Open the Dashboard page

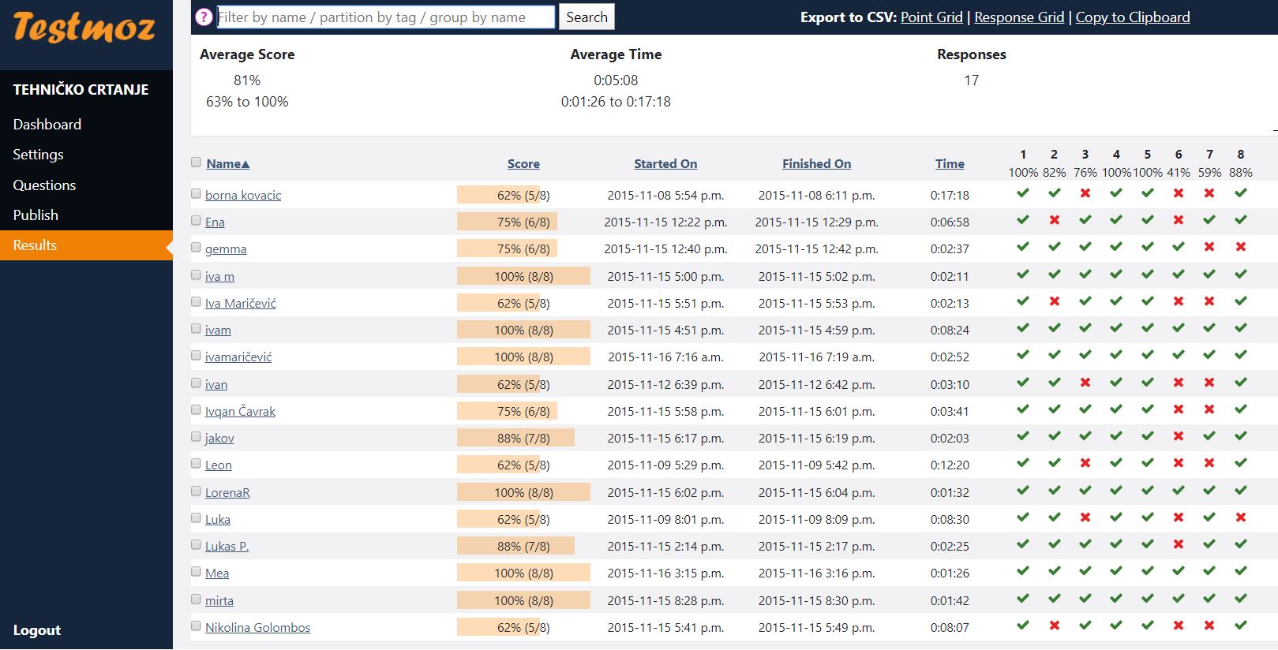coord(47,125)
